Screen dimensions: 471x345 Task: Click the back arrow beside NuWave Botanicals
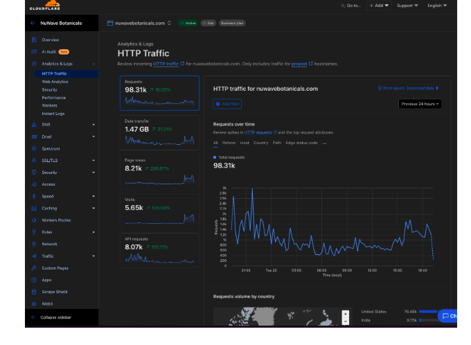pyautogui.click(x=33, y=23)
